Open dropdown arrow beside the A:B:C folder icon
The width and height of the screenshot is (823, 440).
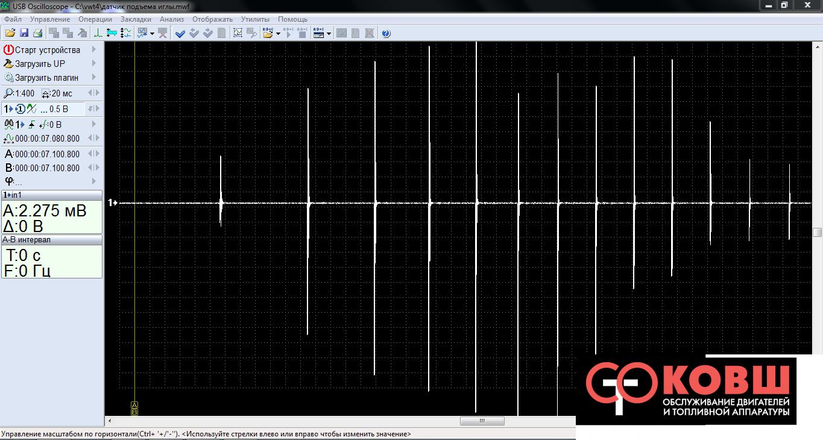pos(278,33)
